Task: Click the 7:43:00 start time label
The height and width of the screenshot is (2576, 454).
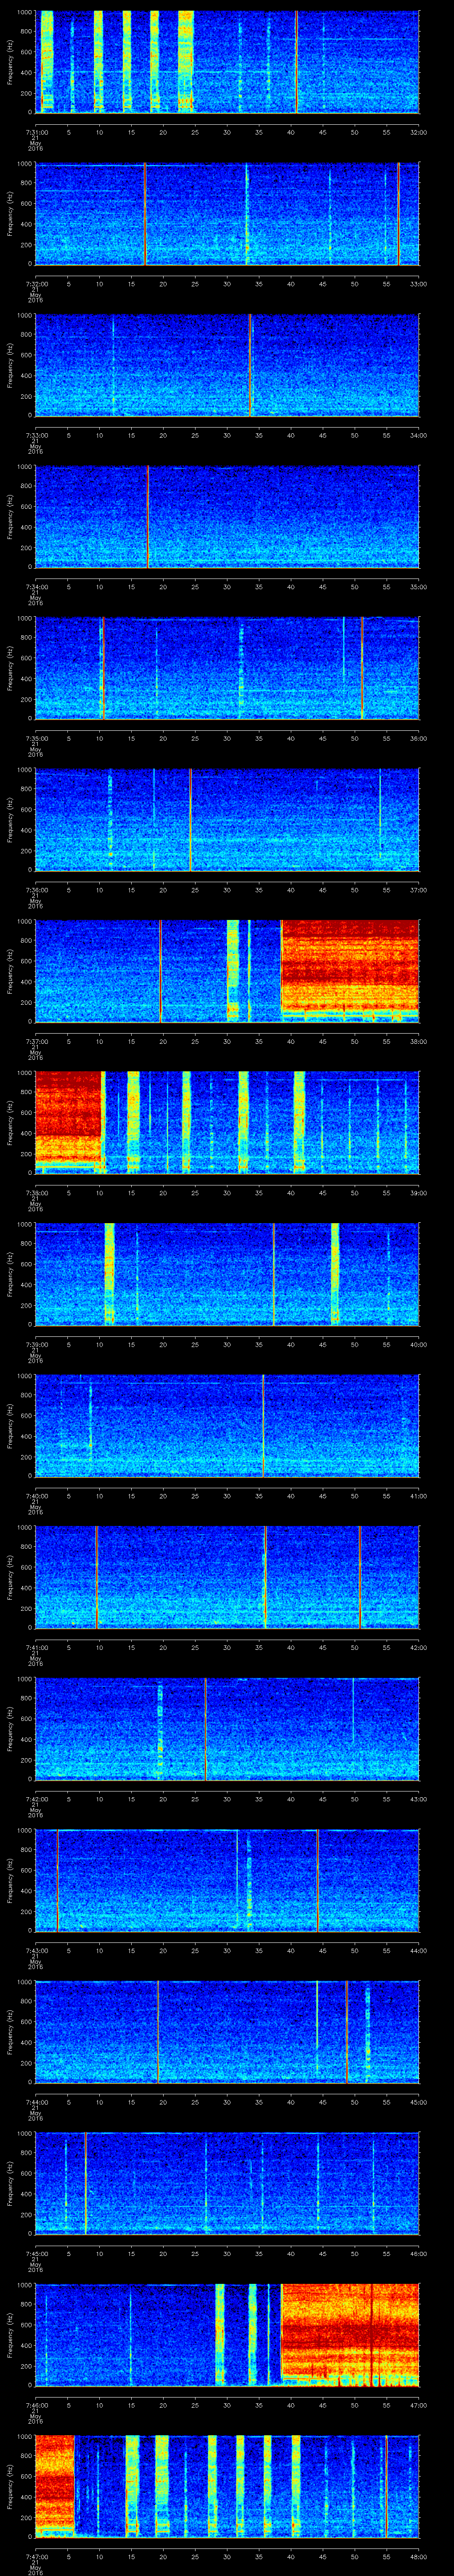Action: pyautogui.click(x=36, y=1950)
